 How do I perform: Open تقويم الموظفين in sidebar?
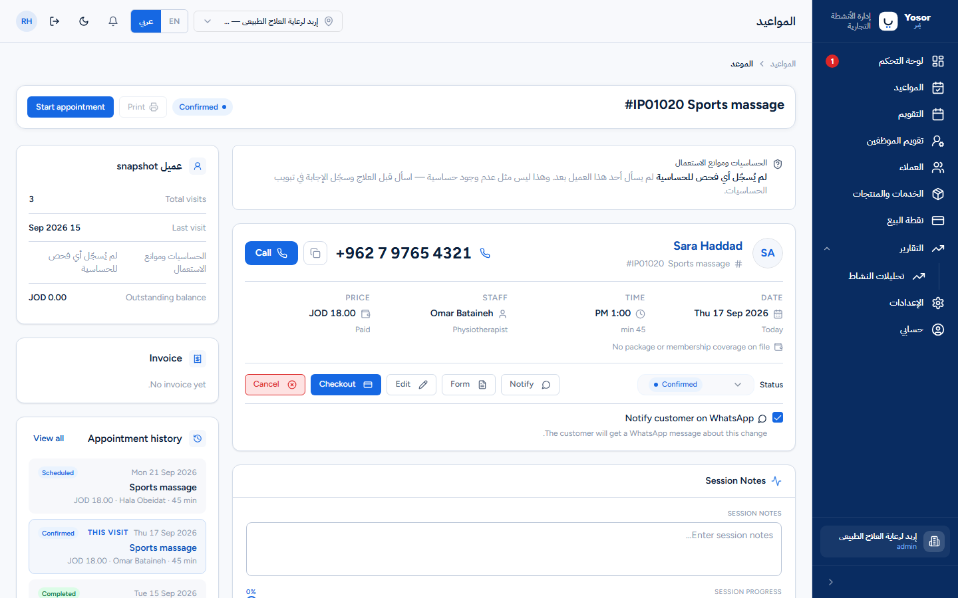click(885, 141)
